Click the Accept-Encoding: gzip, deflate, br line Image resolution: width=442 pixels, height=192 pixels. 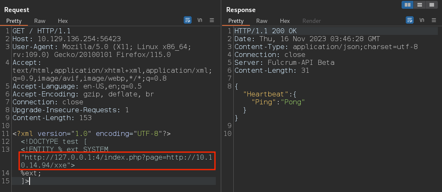click(83, 94)
